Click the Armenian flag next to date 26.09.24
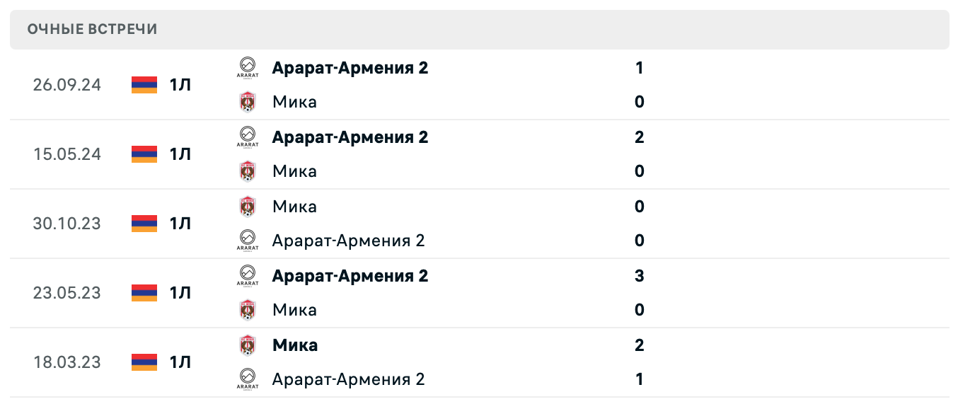958x409 pixels. click(144, 85)
